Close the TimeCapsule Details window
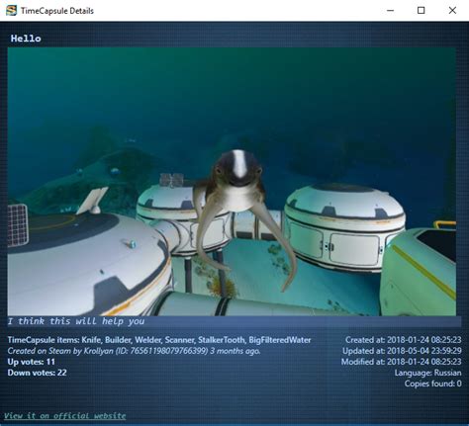 tap(452, 11)
